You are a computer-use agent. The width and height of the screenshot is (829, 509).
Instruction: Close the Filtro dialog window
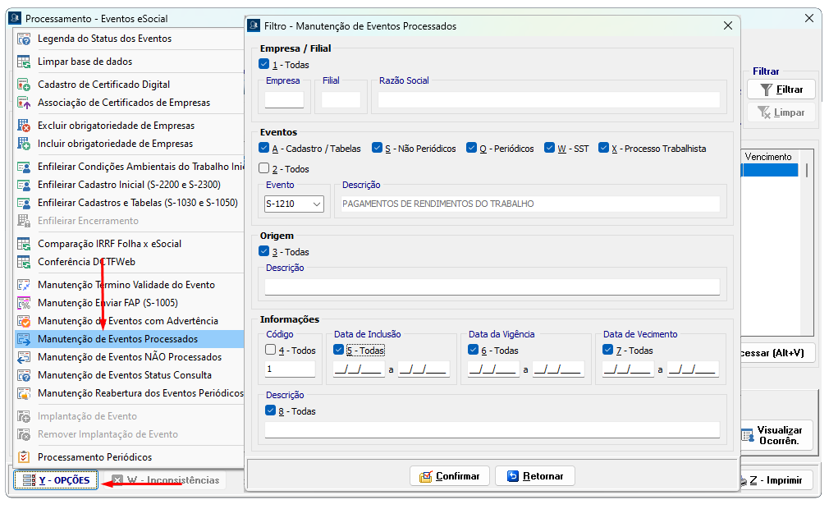728,26
